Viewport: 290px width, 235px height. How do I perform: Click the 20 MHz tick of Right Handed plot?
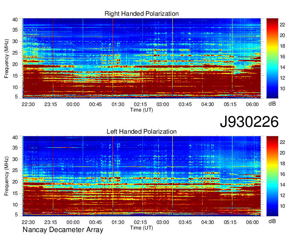15,64
